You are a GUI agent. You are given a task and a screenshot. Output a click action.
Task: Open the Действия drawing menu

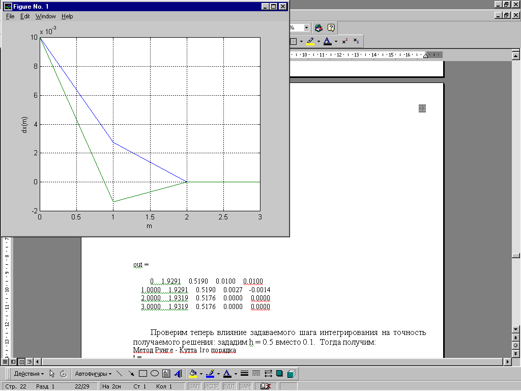(28, 373)
